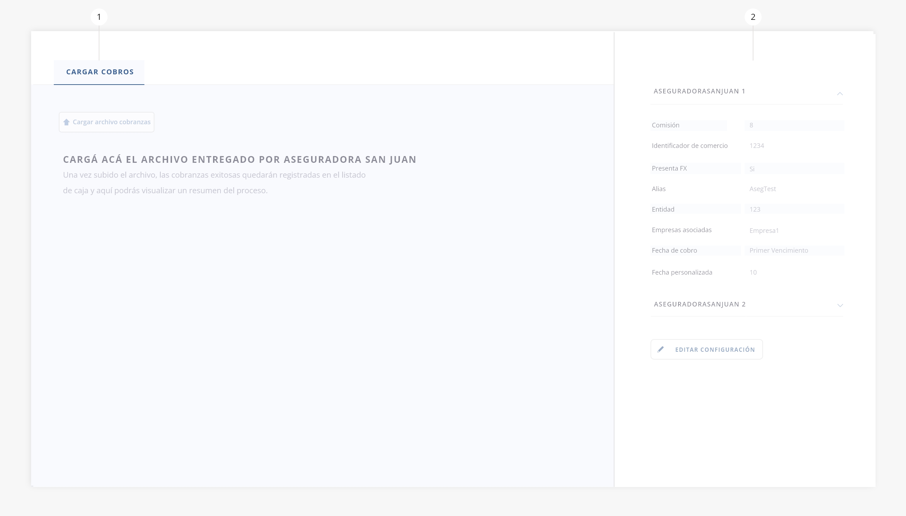Click the upload arrow icon
Screen dimensions: 906x516
66,122
